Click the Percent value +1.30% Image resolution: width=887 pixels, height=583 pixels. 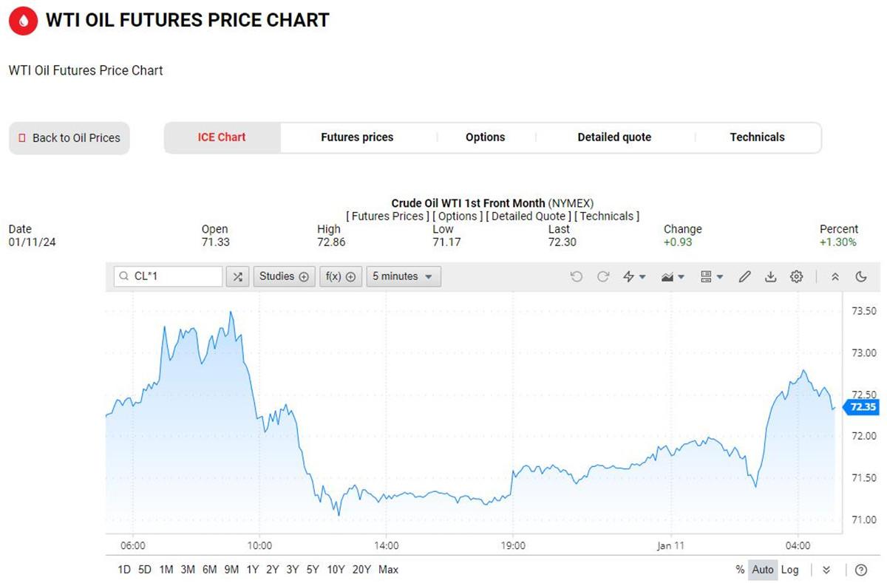pos(838,242)
